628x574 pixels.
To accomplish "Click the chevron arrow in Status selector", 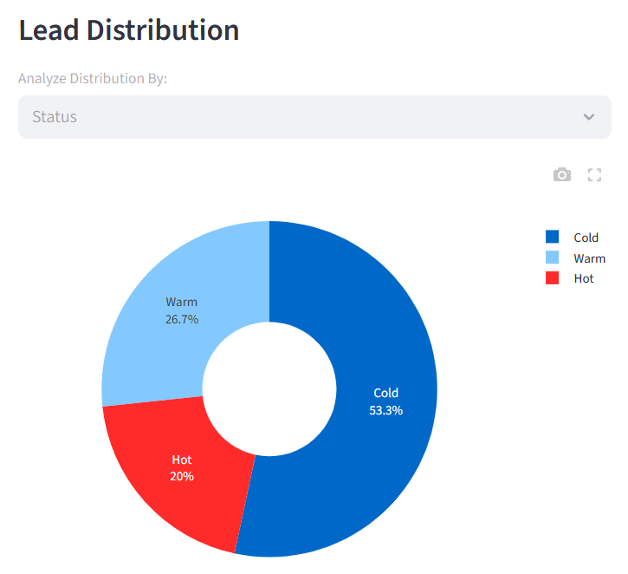I will coord(589,117).
